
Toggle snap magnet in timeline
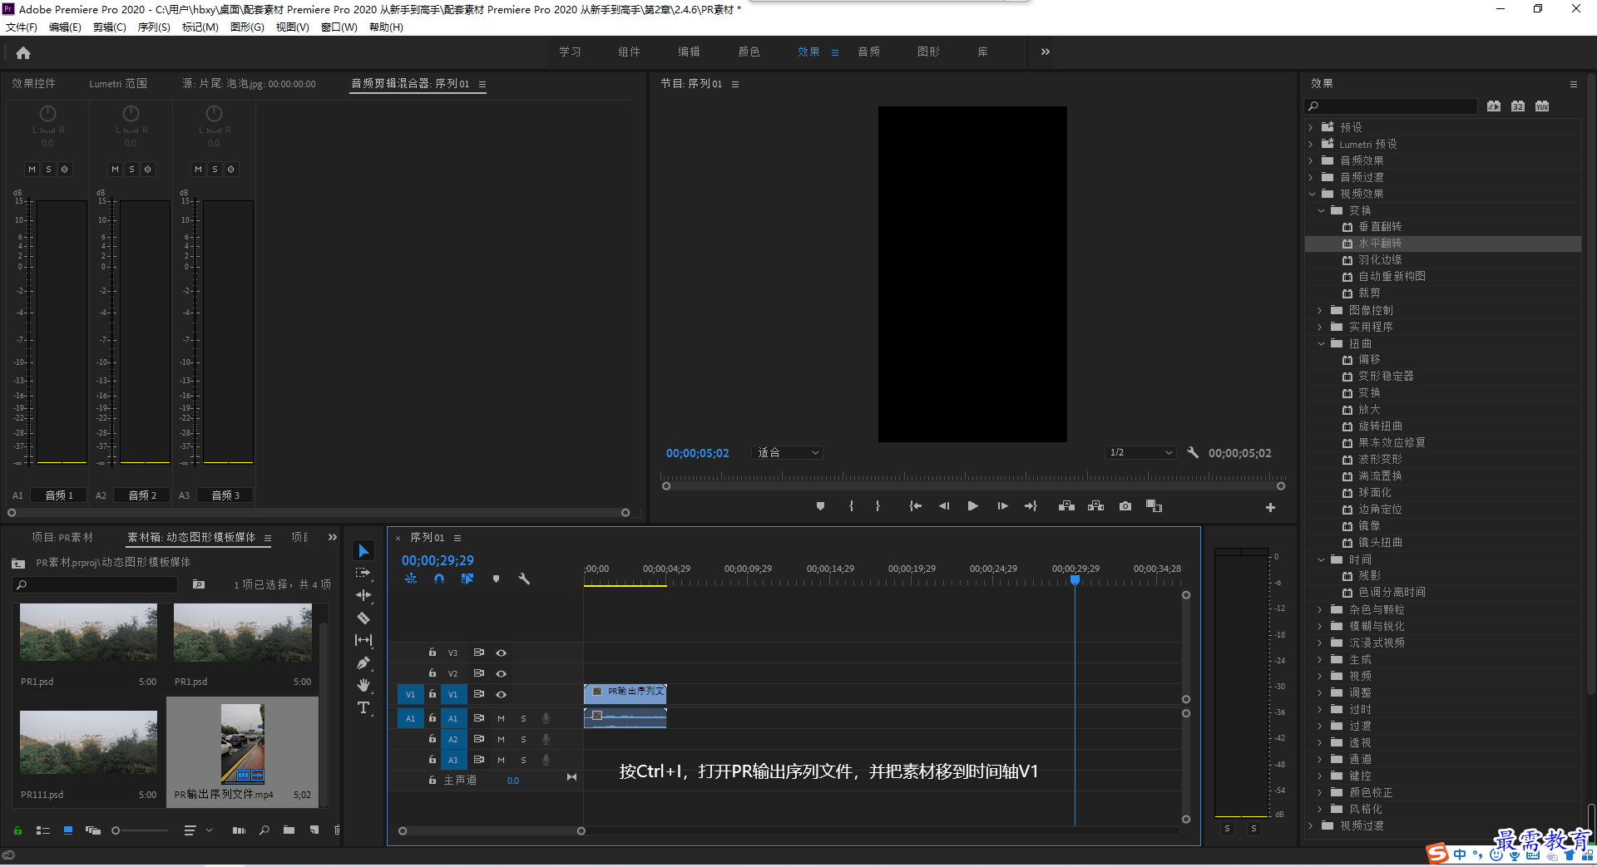pos(439,579)
